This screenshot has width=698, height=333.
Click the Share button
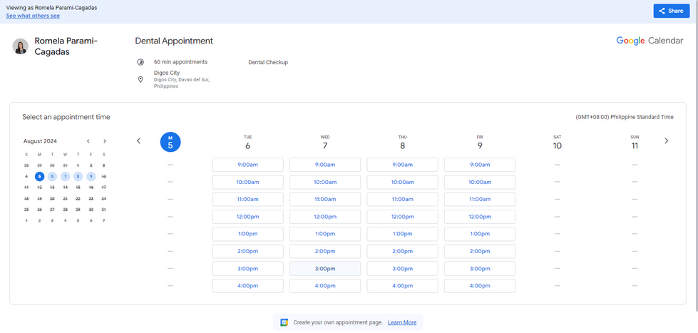tap(672, 11)
